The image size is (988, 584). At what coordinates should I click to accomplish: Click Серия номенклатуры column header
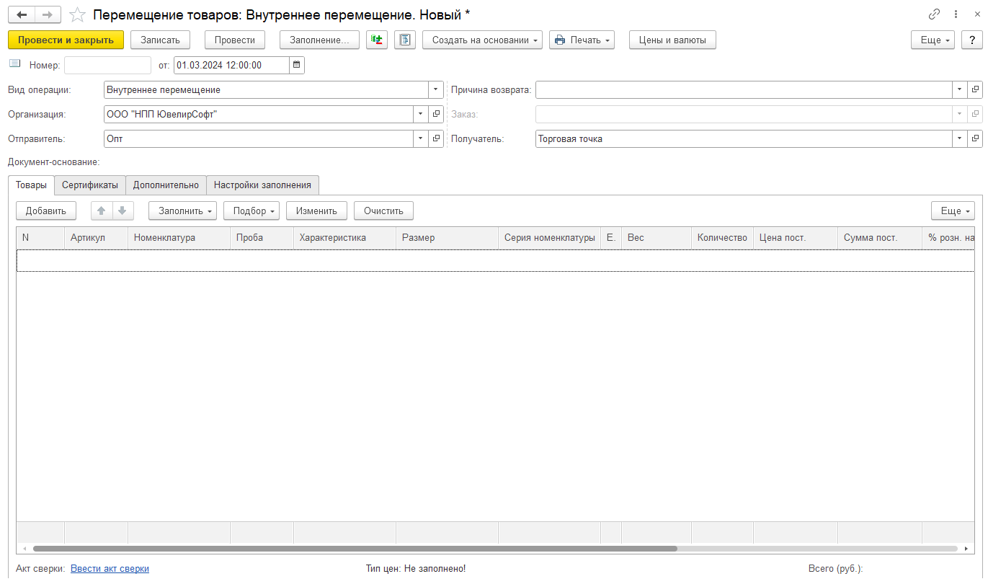coord(549,237)
